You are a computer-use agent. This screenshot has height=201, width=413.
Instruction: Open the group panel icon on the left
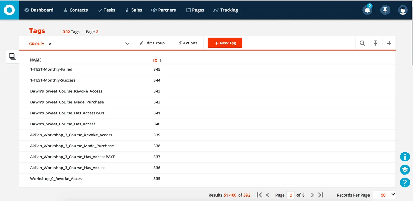tap(12, 56)
